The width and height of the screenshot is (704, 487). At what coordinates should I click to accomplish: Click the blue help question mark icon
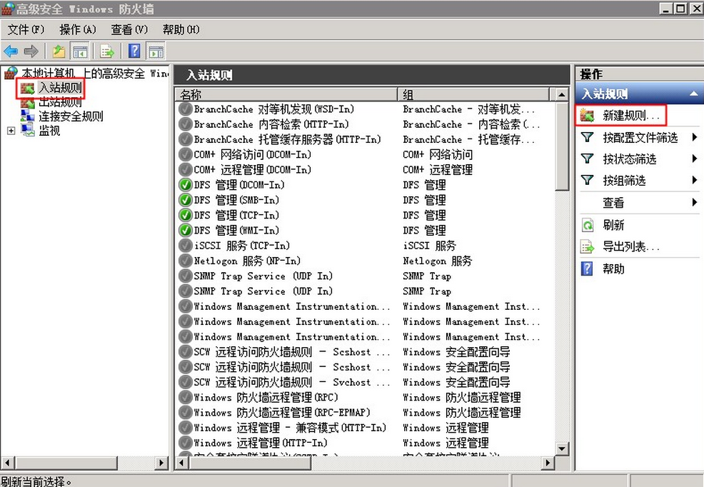134,51
